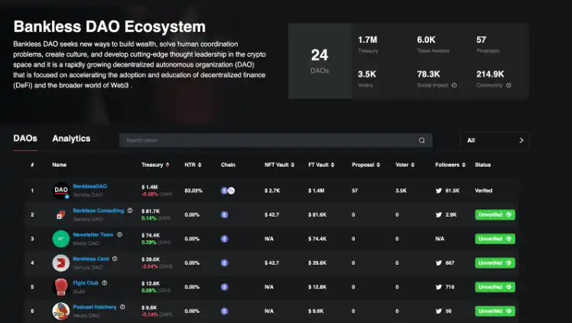Open the Podcast Hatchery link
The width and height of the screenshot is (572, 323).
tap(95, 307)
